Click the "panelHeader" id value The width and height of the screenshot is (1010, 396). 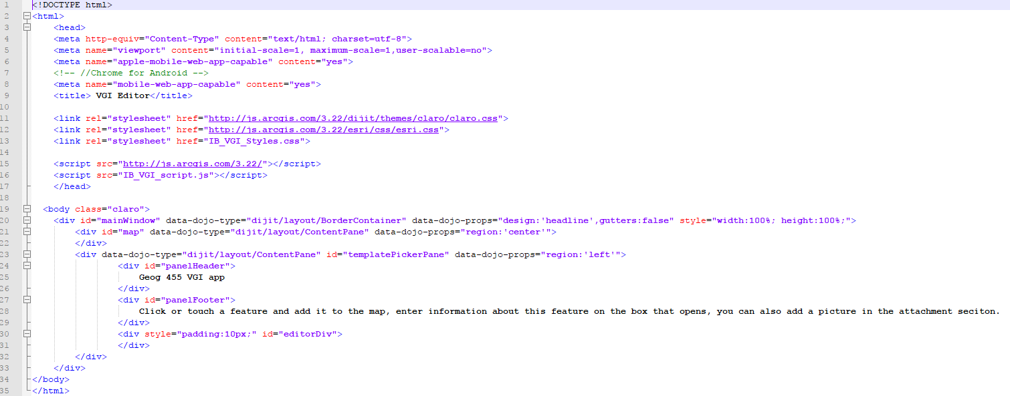pos(195,266)
